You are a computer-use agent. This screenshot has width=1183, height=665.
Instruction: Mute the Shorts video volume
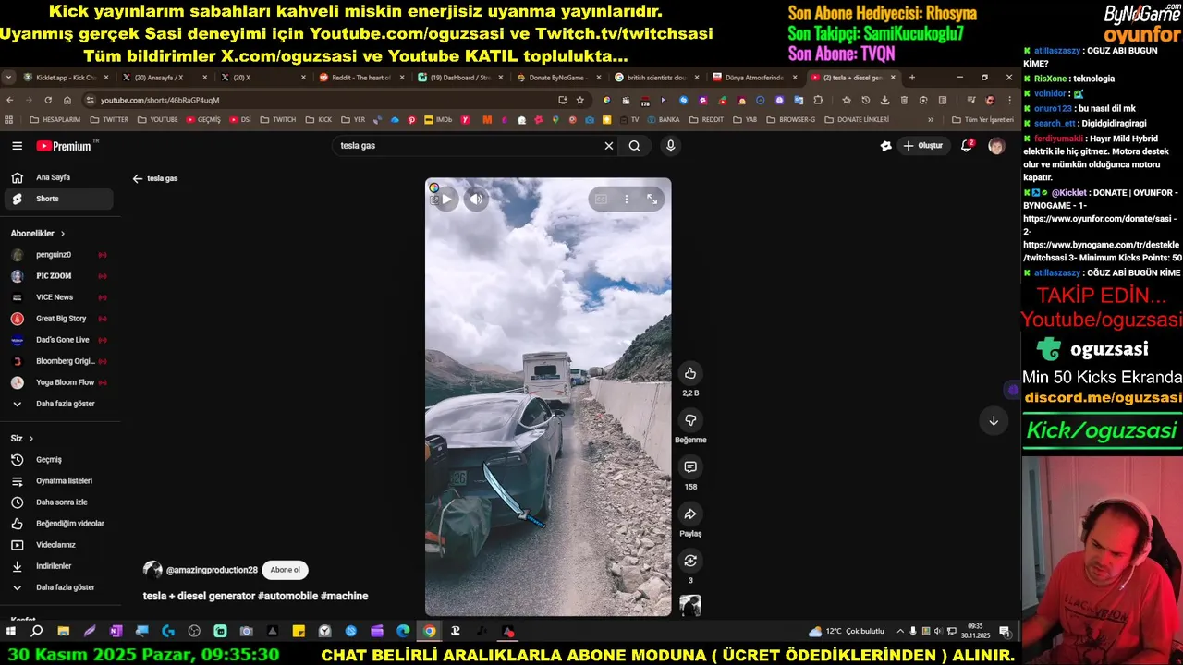click(475, 199)
